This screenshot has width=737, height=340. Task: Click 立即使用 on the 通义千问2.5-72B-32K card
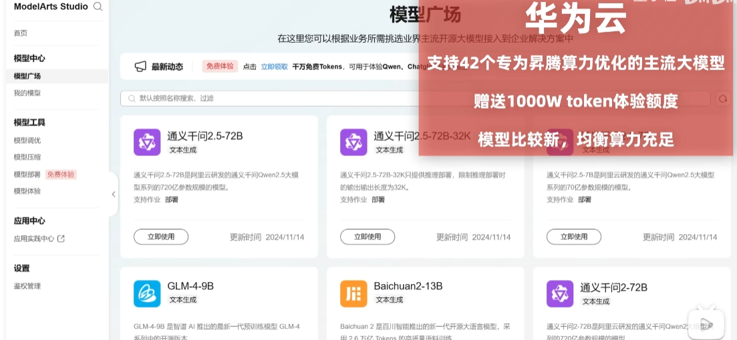point(367,237)
